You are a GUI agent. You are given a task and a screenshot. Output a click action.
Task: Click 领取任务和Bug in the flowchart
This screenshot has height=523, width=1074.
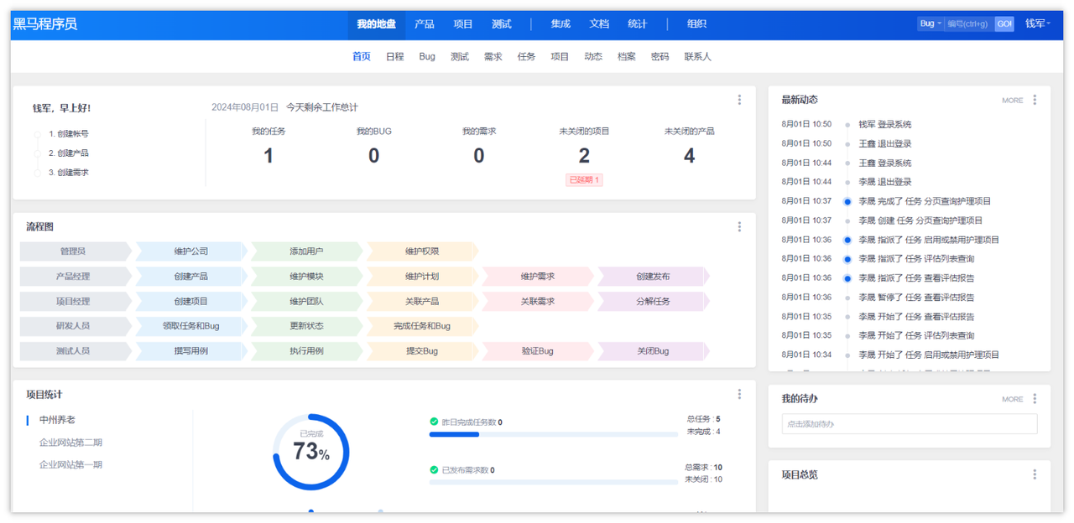point(191,326)
